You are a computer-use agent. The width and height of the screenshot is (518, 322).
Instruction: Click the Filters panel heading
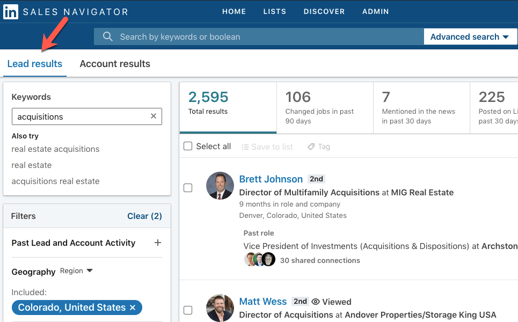24,216
